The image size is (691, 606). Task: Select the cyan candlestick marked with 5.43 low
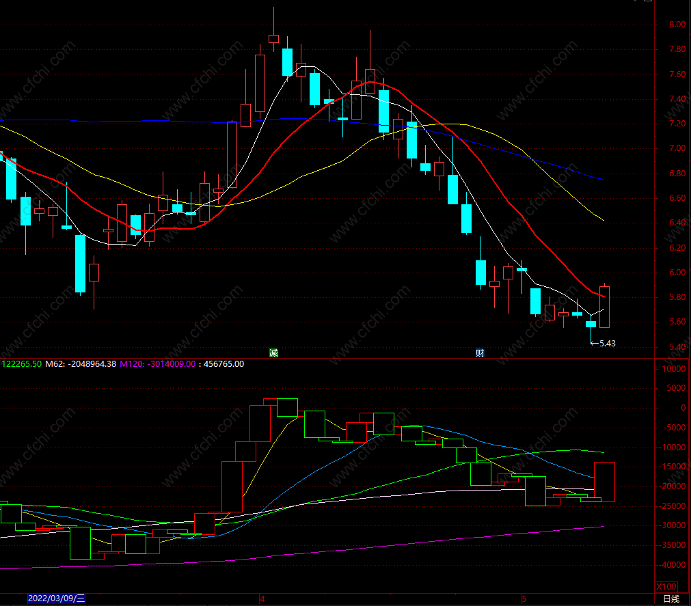[591, 324]
